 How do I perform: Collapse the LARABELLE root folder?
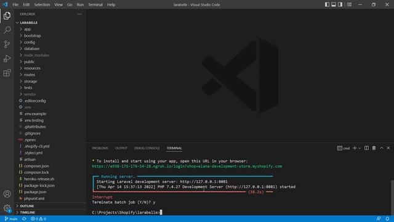(50, 23)
